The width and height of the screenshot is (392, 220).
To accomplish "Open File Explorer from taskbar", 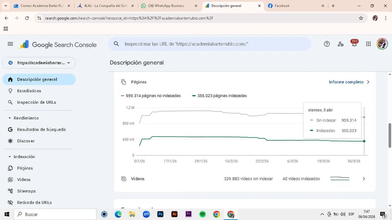I will point(132,214).
